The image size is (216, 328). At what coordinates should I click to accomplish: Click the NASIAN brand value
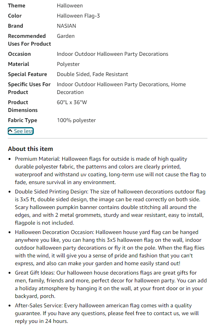[66, 26]
